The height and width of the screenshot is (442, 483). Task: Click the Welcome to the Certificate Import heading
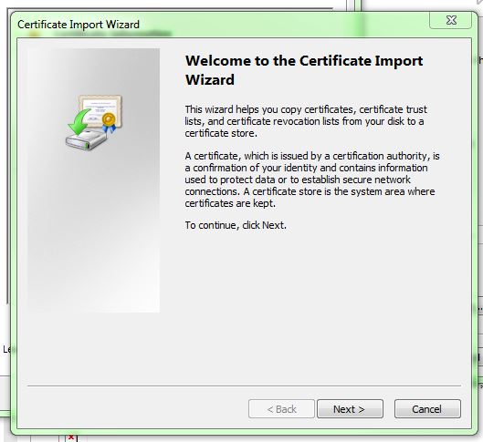(x=304, y=60)
